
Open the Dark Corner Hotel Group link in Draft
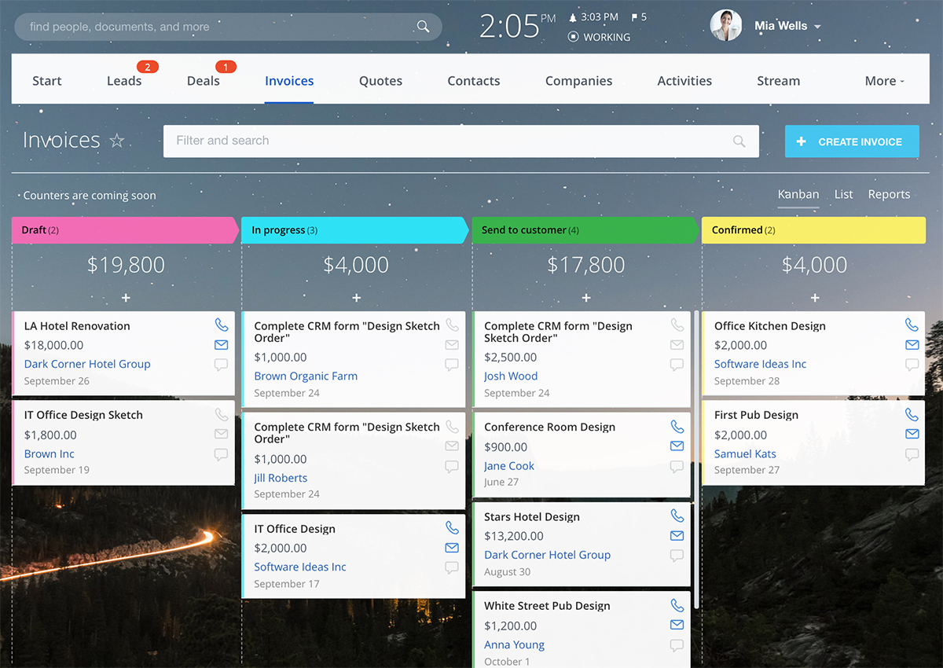[x=87, y=364]
